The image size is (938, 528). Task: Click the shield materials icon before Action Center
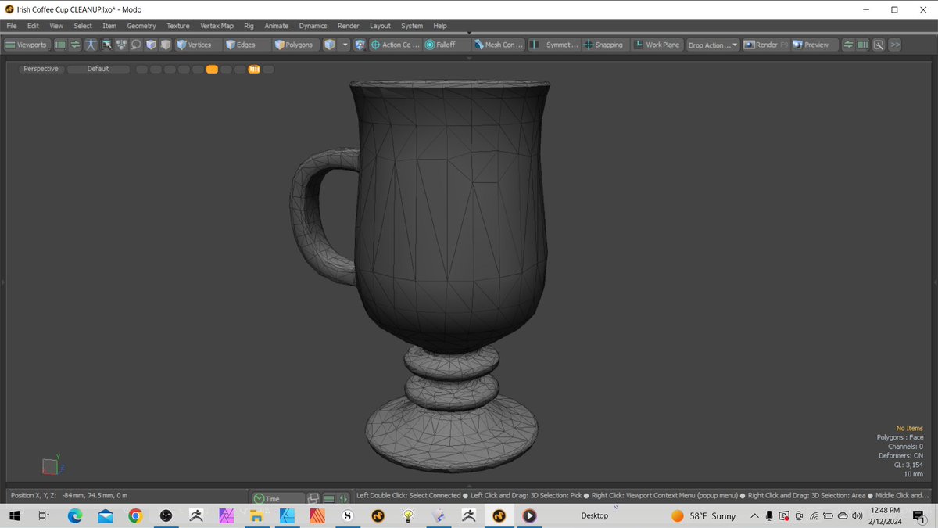[360, 45]
